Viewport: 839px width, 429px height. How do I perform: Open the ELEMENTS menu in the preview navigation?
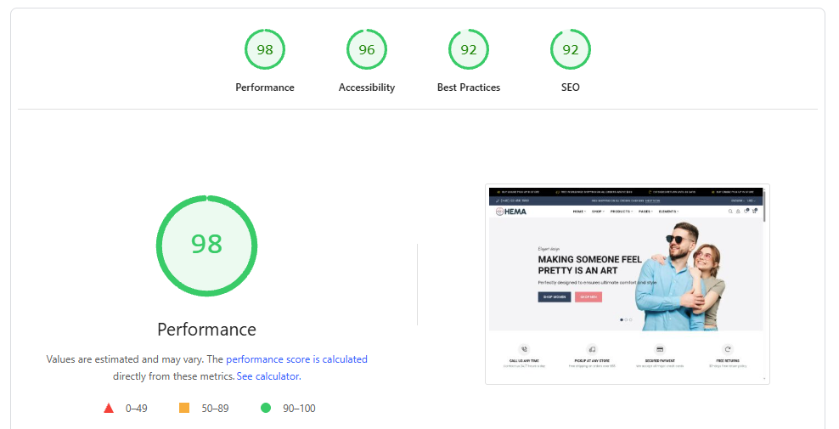click(x=668, y=212)
